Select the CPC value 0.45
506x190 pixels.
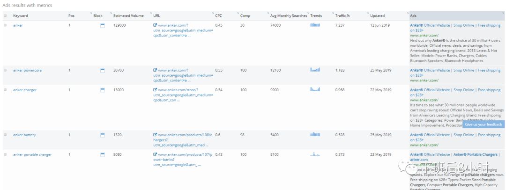pos(219,25)
